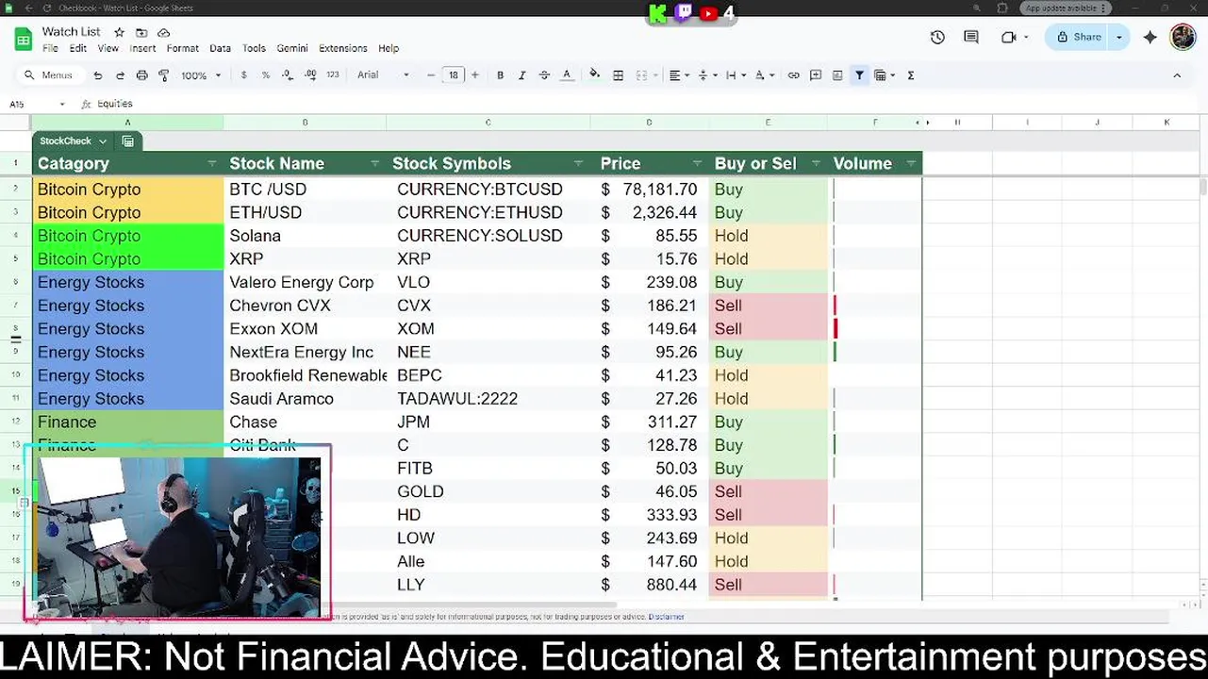Decrease decimal places
The width and height of the screenshot is (1208, 679).
pyautogui.click(x=288, y=75)
